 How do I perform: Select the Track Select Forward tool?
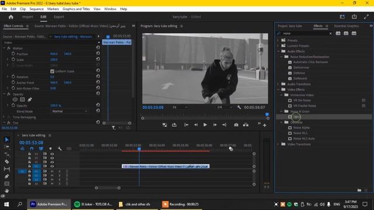point(7,146)
